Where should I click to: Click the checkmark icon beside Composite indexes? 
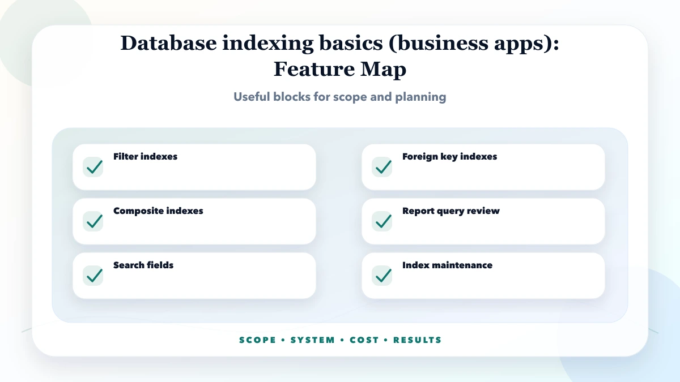(93, 221)
